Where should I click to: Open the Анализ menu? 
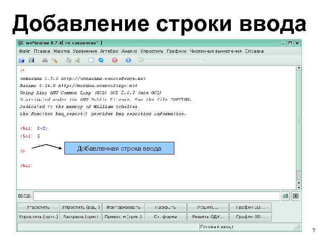[x=129, y=51]
